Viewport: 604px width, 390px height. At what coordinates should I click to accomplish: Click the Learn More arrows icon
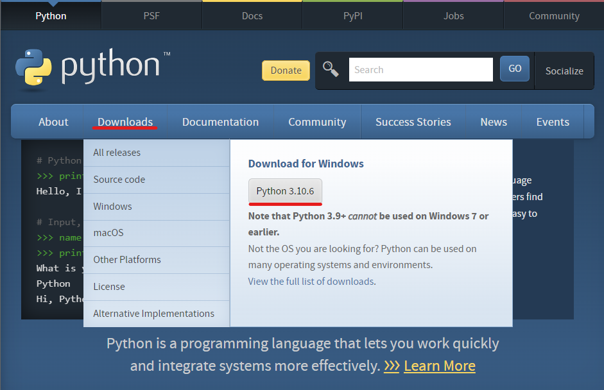coord(392,366)
